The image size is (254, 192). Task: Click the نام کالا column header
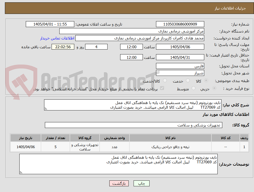tap(170, 138)
